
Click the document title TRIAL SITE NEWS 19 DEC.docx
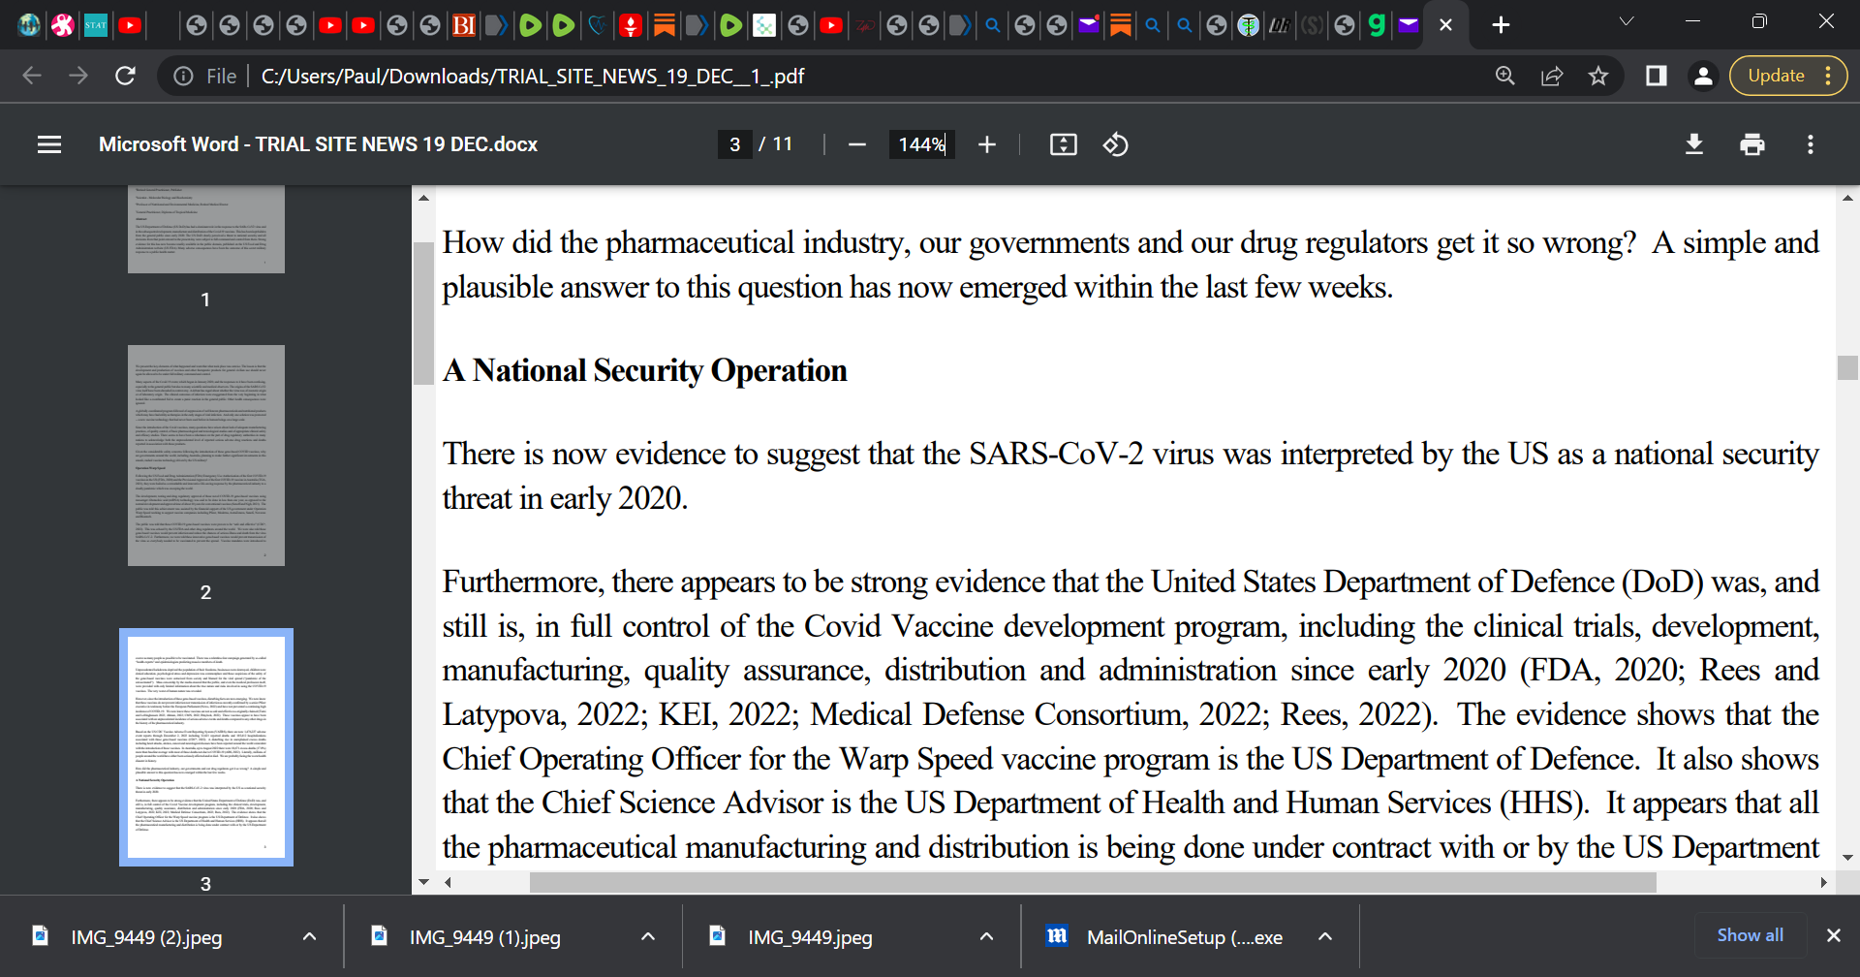coord(318,144)
